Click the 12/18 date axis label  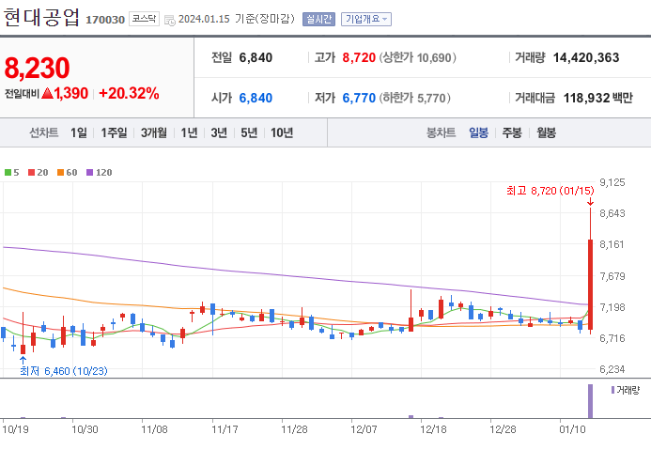pyautogui.click(x=433, y=429)
